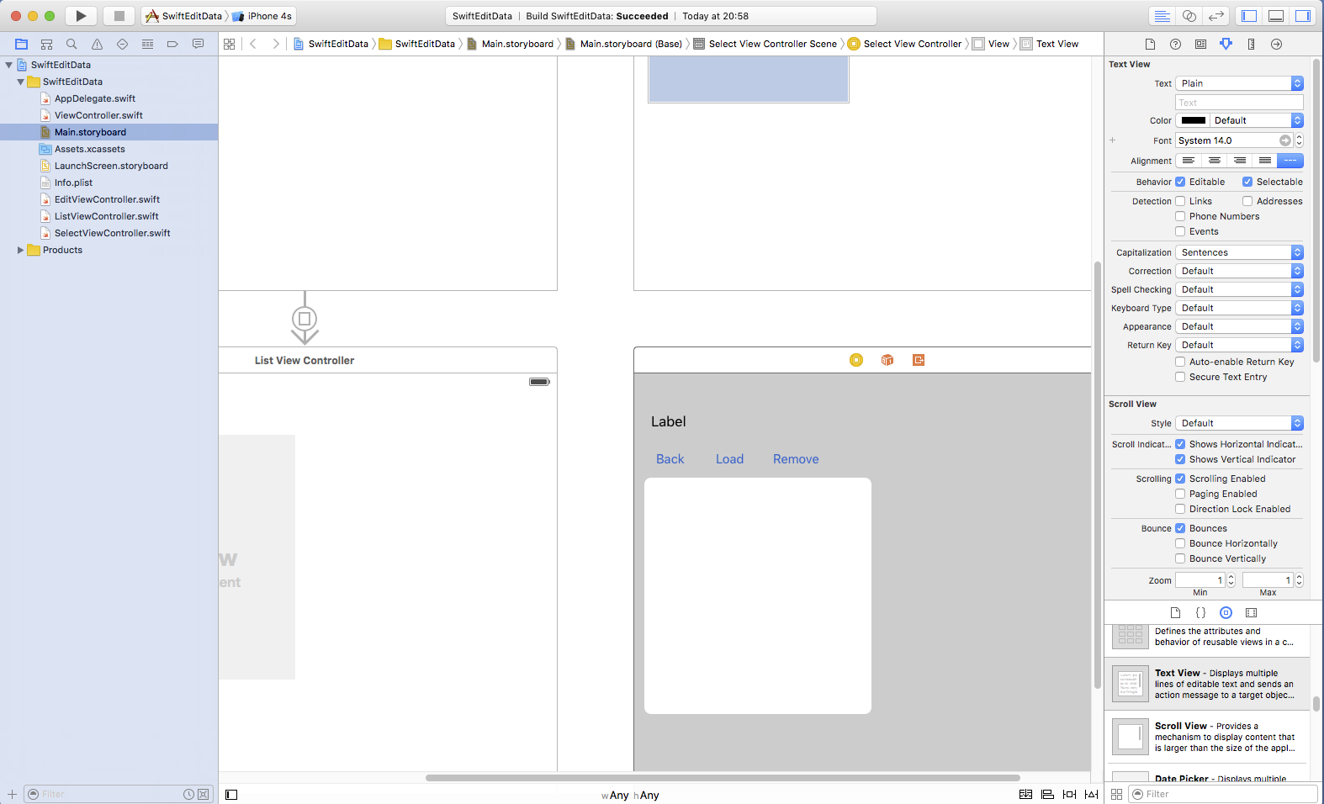
Task: Enable Secure Text Entry checkbox
Action: point(1180,377)
